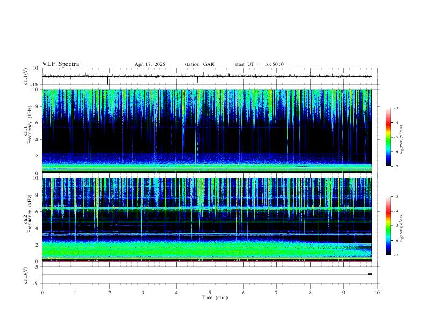The width and height of the screenshot is (425, 328).
Task: Click the date 'Apr. 17, 2025'
Action: 150,64
